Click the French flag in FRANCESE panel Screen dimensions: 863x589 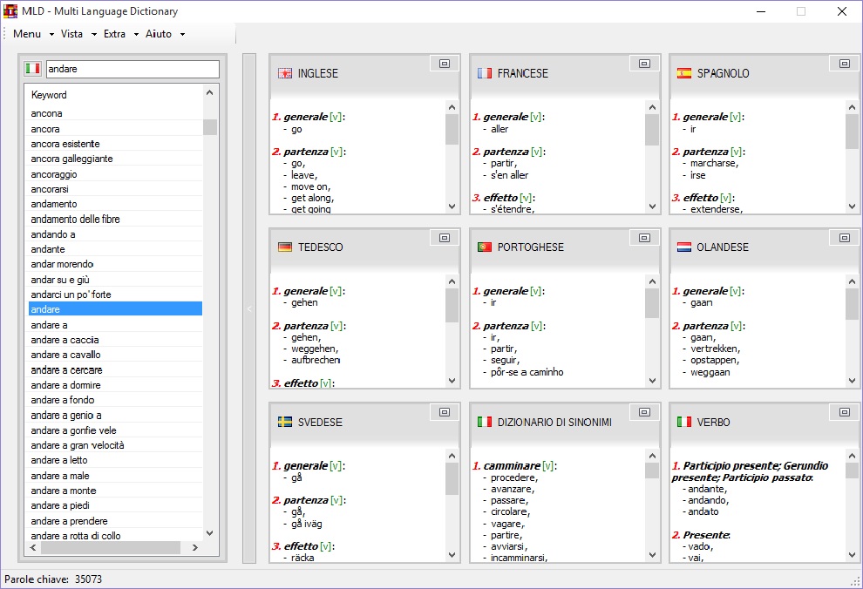tap(485, 73)
